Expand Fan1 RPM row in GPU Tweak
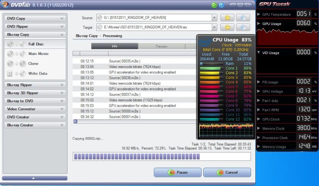Screen dimensions: 319x186 (259, 110)
